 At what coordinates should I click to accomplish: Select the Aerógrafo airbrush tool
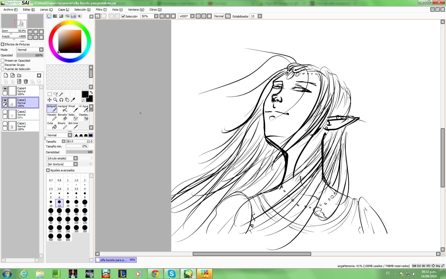(63, 108)
